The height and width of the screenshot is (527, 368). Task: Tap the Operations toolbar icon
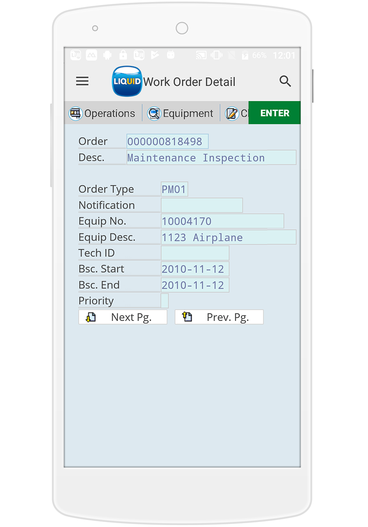click(75, 114)
